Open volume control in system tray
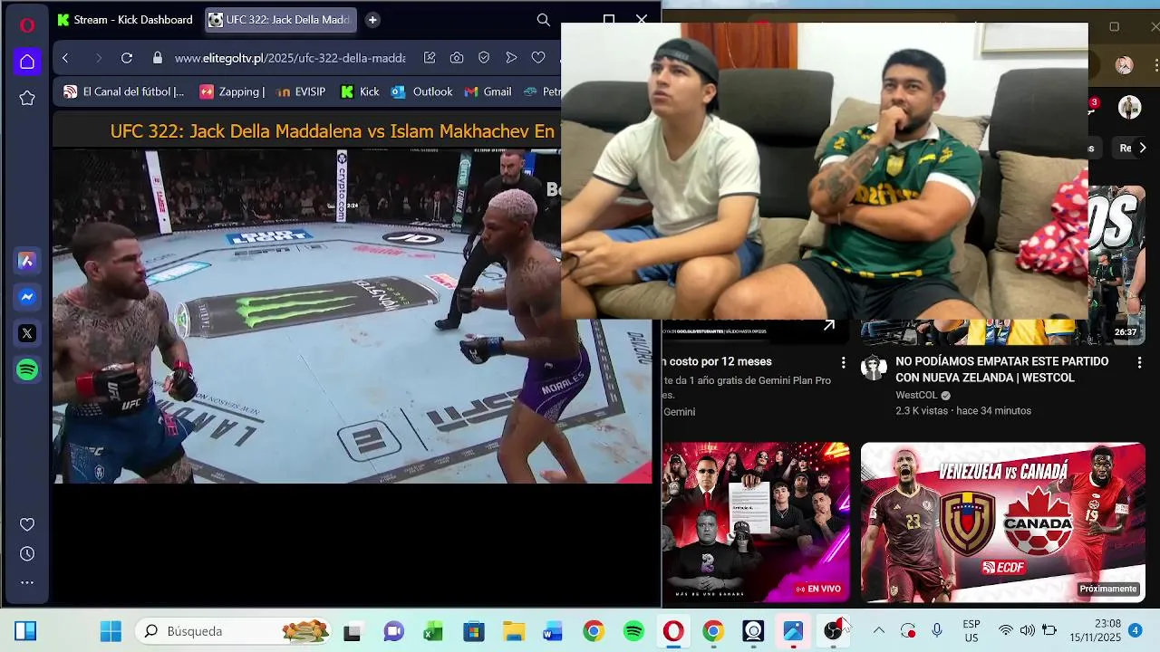Image resolution: width=1160 pixels, height=652 pixels. [x=1027, y=631]
